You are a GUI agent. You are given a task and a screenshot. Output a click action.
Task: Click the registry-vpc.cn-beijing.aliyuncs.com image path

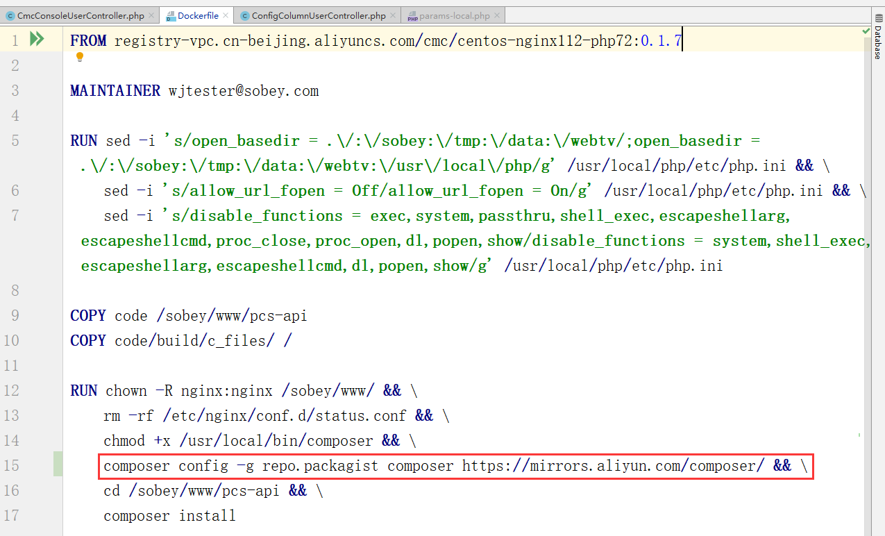[374, 41]
